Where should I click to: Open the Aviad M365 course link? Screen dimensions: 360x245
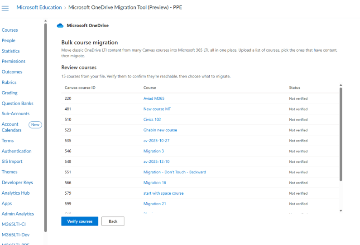coord(154,98)
